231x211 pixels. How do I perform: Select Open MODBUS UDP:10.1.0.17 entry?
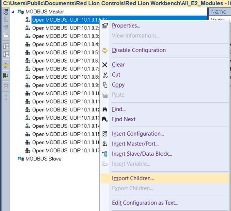pyautogui.click(x=66, y=151)
